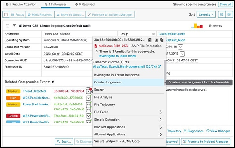
Task: Expand the Blocked Applications submenu
Action: [x=161, y=127]
